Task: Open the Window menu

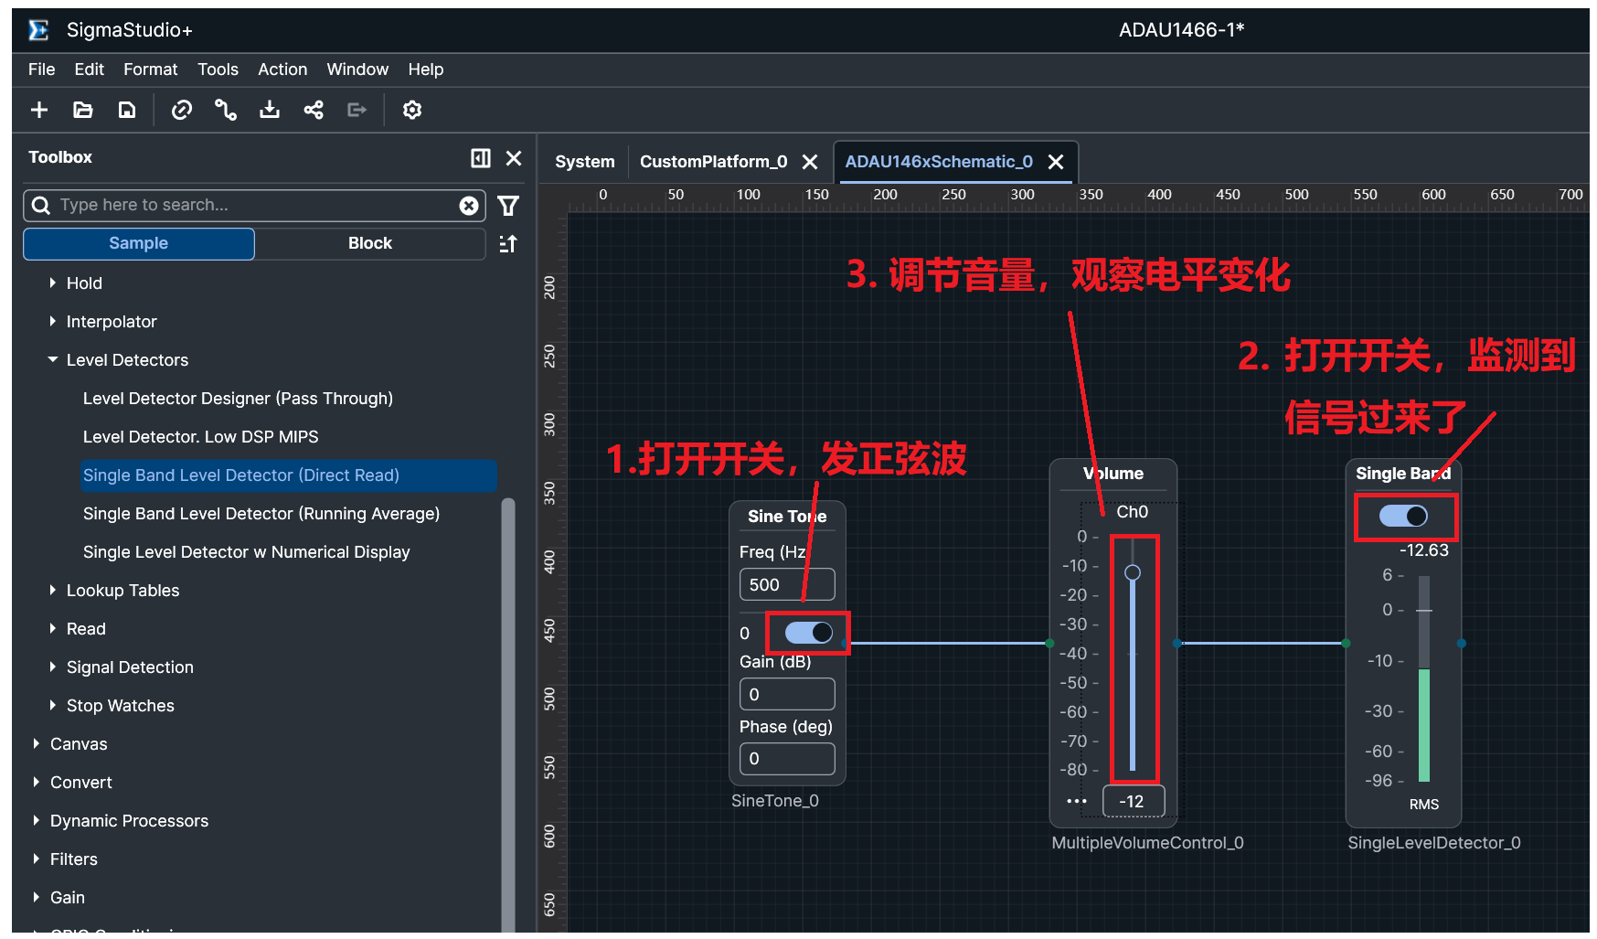Action: pyautogui.click(x=357, y=69)
